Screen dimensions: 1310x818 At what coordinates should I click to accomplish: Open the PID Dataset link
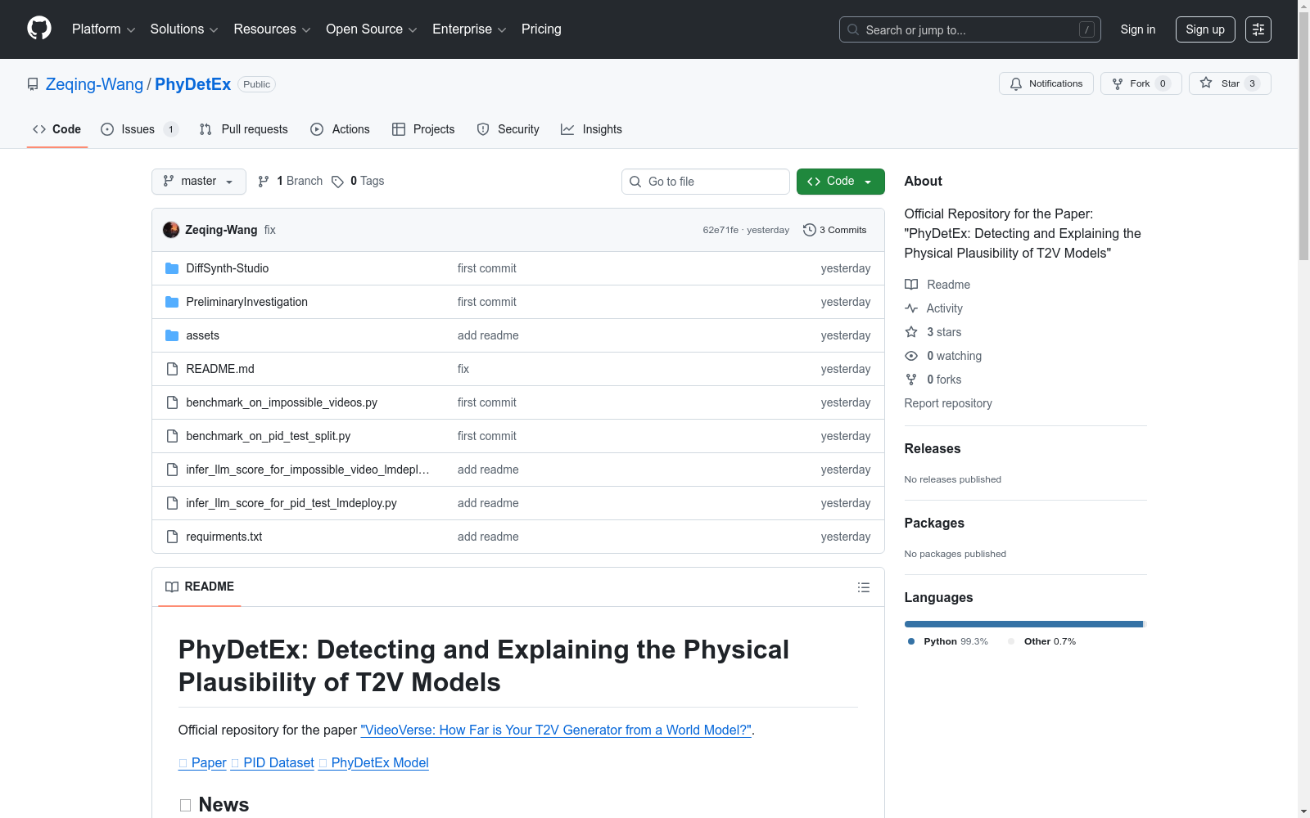click(273, 762)
